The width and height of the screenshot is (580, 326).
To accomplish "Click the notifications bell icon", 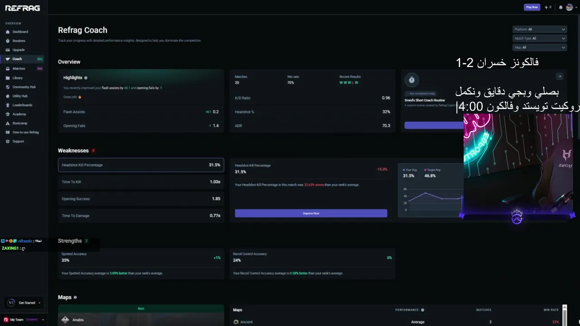I will point(561,7).
